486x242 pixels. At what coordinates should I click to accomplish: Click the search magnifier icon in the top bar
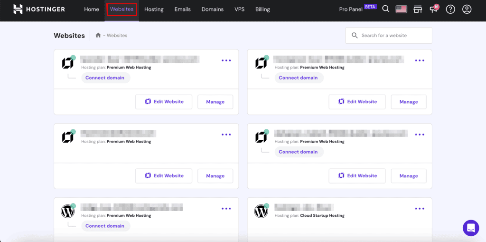(385, 9)
